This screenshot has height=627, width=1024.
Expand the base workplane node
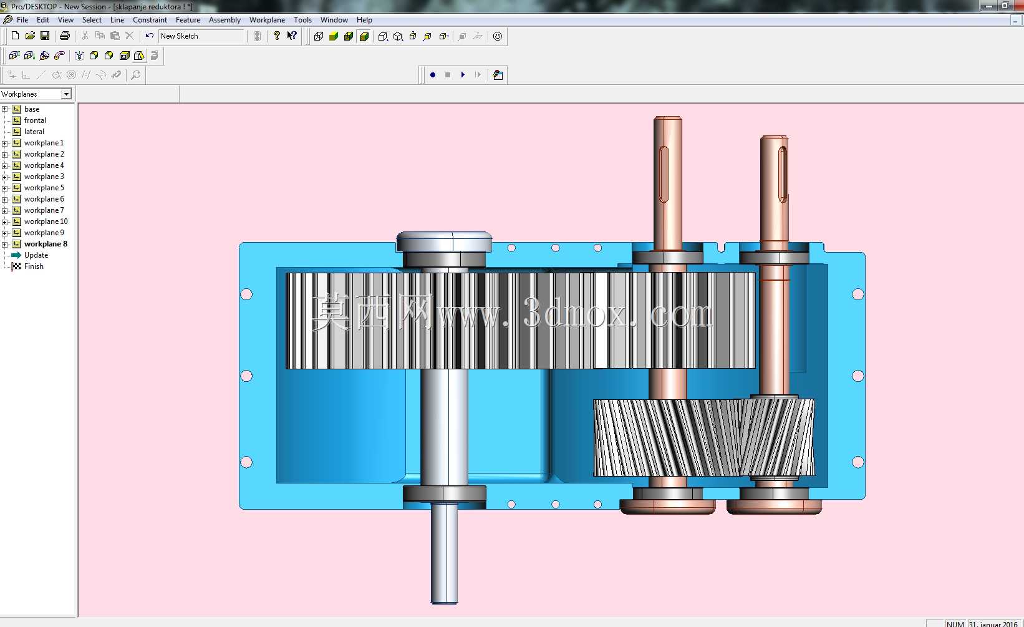(5, 109)
